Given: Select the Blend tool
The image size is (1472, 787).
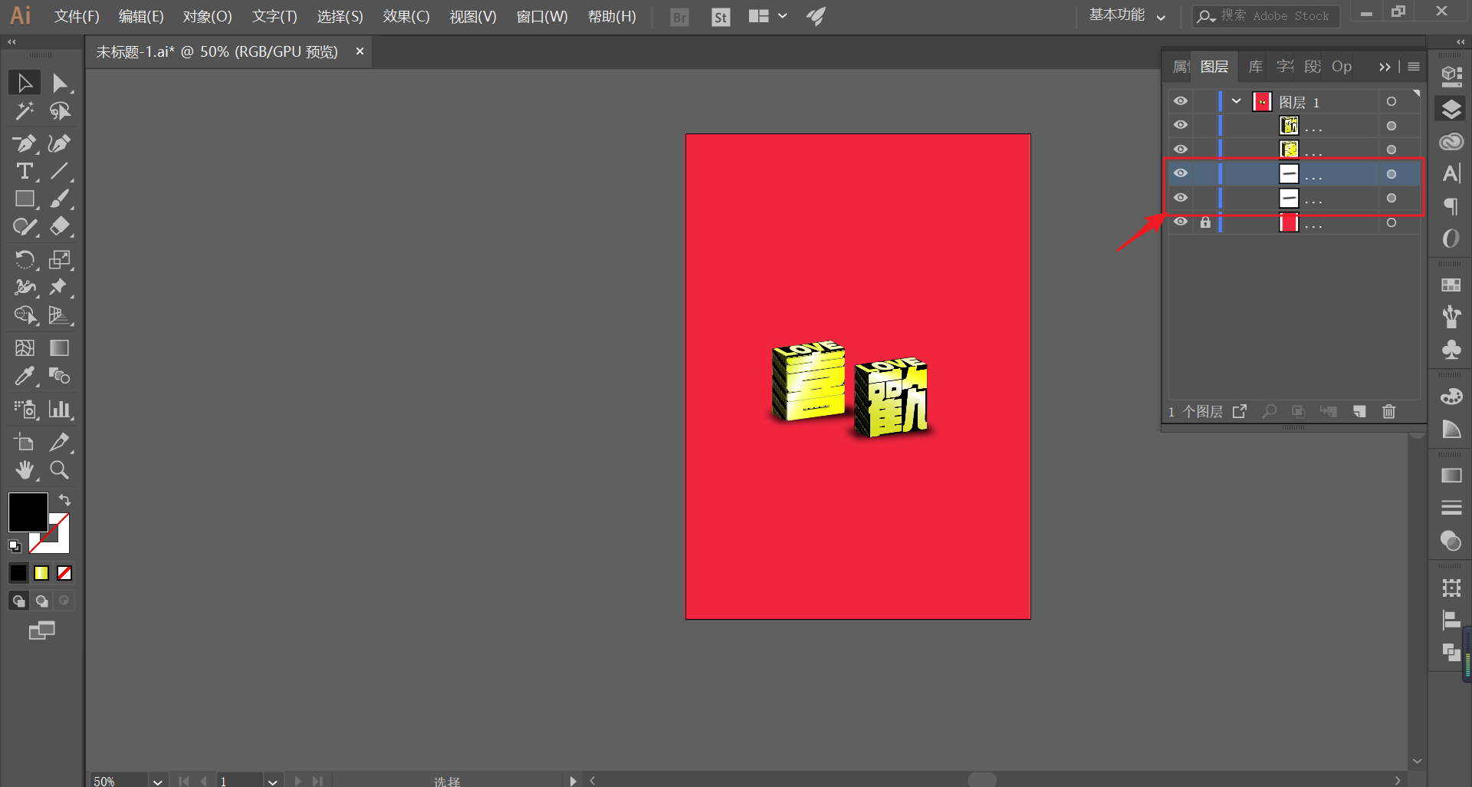Looking at the screenshot, I should [x=60, y=376].
